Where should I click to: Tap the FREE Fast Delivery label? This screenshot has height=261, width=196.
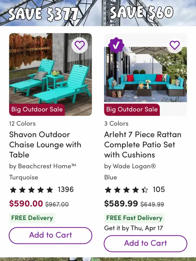(134, 218)
